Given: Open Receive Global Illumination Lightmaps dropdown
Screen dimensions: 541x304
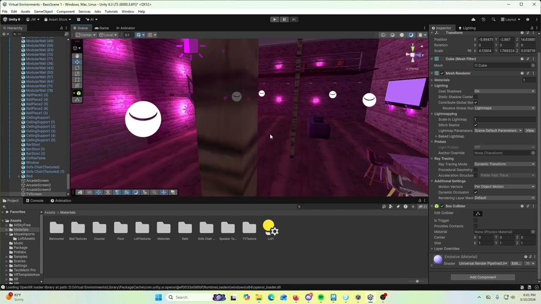Looking at the screenshot, I should pyautogui.click(x=504, y=108).
